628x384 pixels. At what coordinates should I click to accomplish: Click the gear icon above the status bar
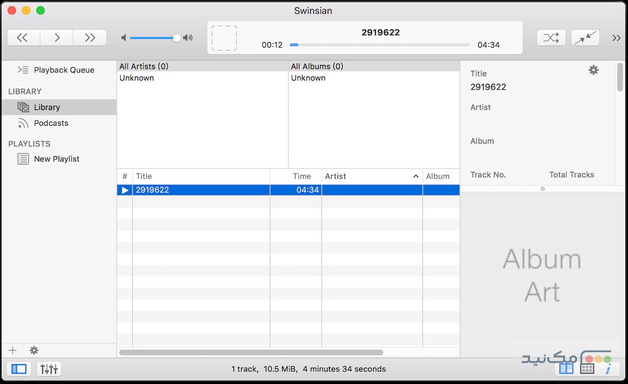coord(33,350)
